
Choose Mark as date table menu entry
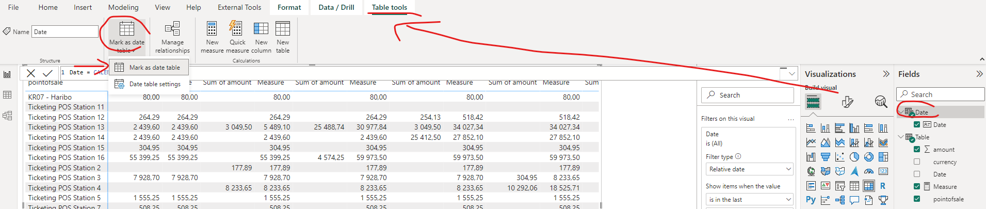pyautogui.click(x=149, y=67)
